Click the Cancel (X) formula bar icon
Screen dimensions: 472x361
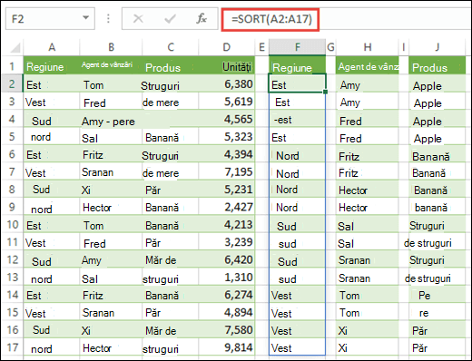pos(138,19)
